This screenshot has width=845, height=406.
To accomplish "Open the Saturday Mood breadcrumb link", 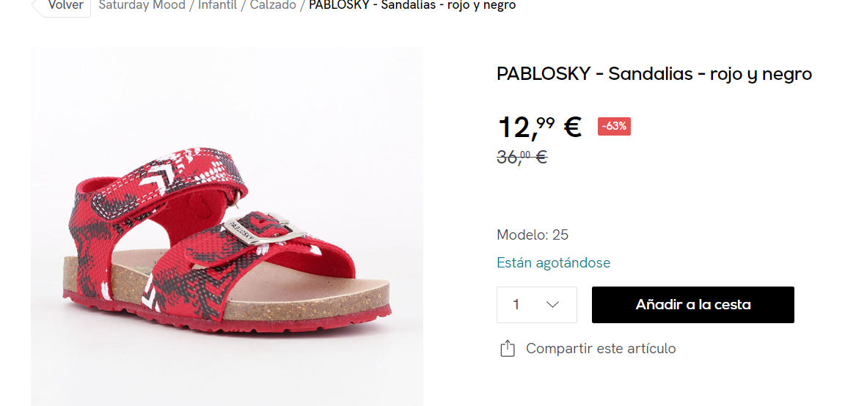I will click(142, 6).
